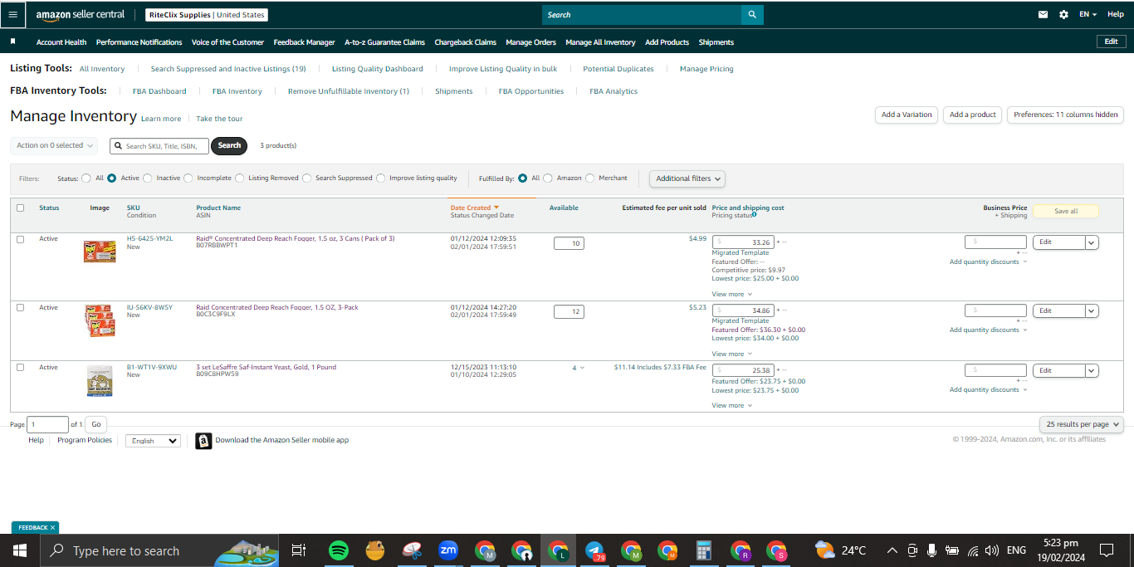
Task: Select the Inactive status radio button
Action: tap(148, 178)
